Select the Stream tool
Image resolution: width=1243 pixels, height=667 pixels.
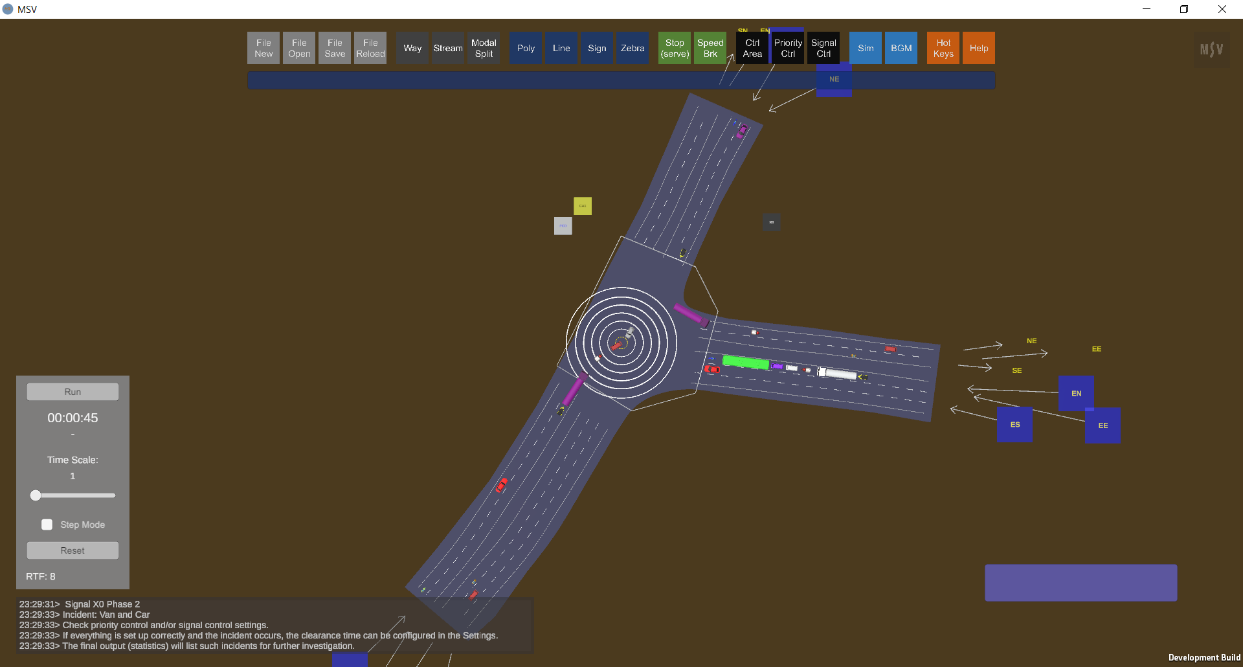click(448, 48)
